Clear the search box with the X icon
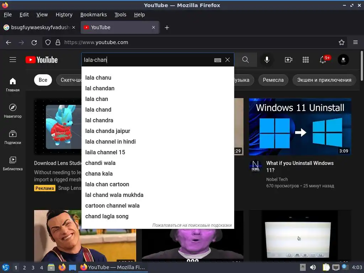The height and width of the screenshot is (273, 364). tap(227, 60)
